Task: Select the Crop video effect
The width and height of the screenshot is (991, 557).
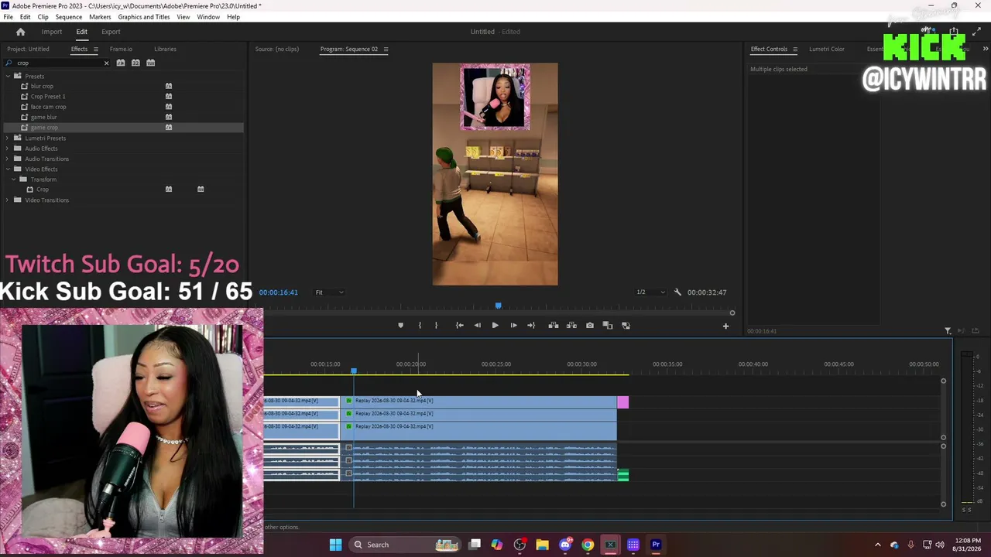Action: (x=42, y=190)
